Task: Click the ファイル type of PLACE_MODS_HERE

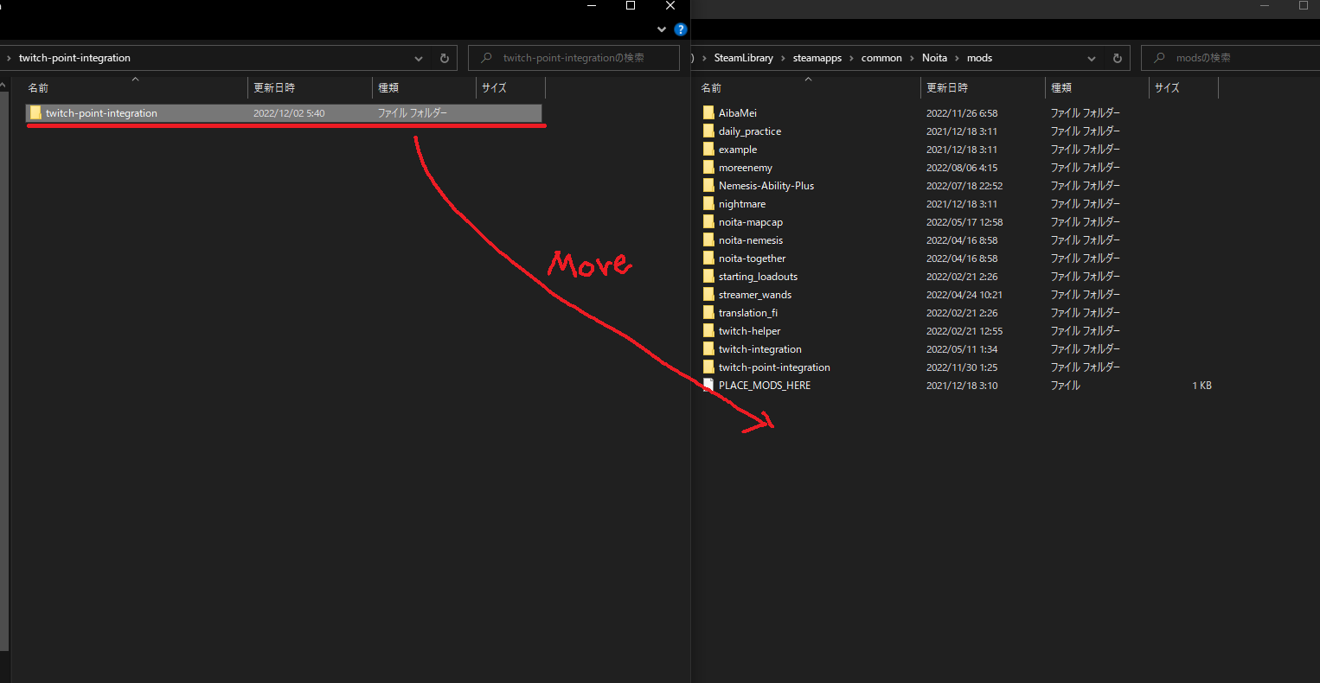Action: [x=1066, y=386]
